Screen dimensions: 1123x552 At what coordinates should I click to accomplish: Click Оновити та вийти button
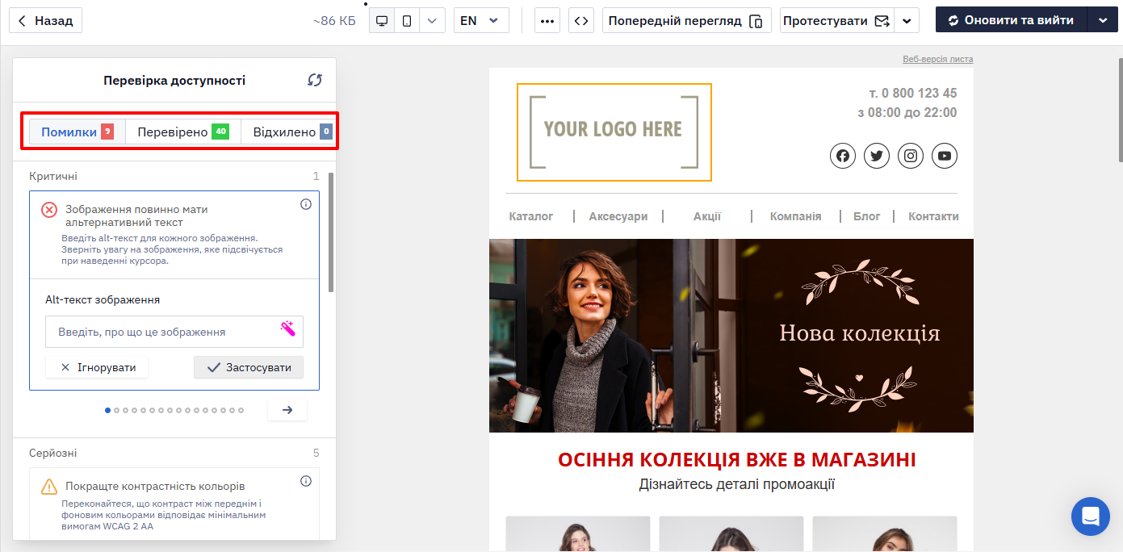click(x=1012, y=20)
